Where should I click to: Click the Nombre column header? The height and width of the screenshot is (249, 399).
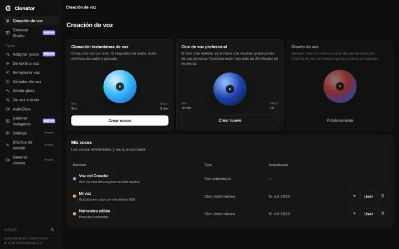[79, 165]
